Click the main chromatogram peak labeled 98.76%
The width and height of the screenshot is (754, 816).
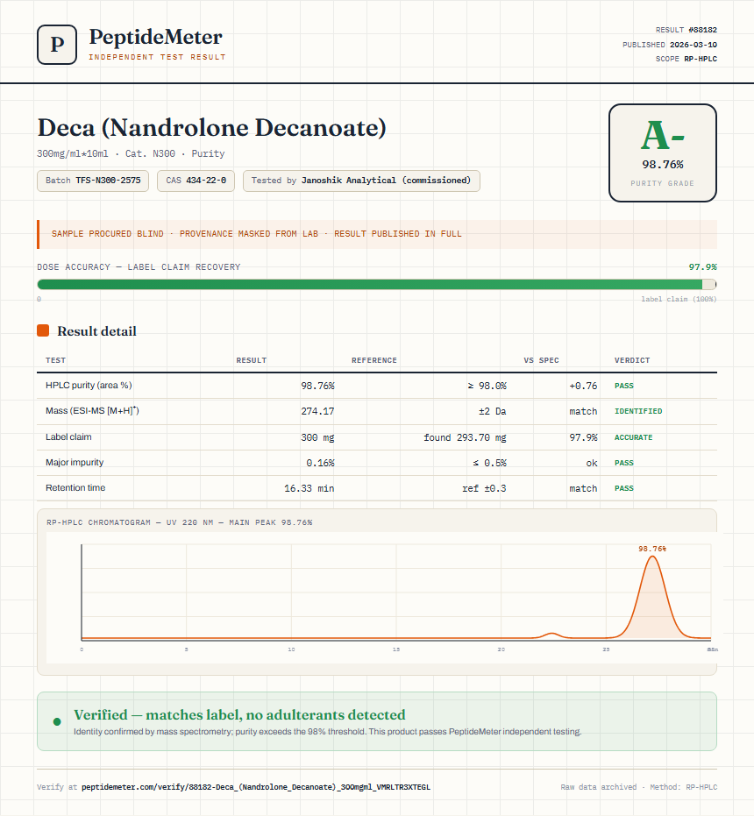click(x=652, y=596)
